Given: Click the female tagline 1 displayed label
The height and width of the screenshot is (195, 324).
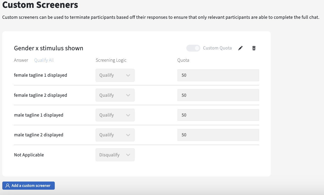Looking at the screenshot, I should coord(41,75).
